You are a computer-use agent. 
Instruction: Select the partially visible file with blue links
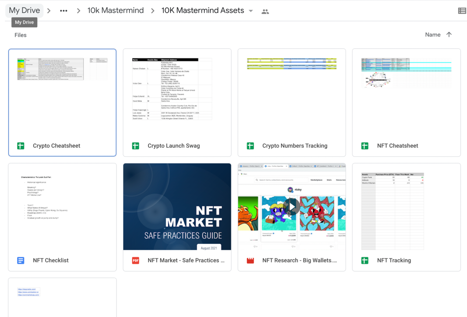(x=62, y=297)
